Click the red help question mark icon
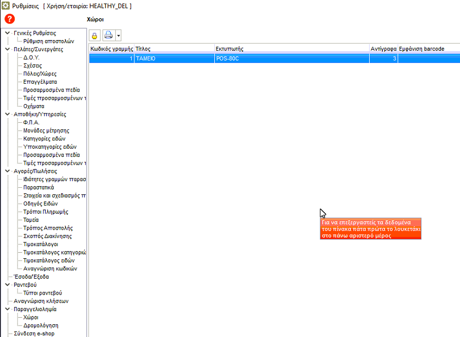Viewport: 460px width, 337px height. tap(9, 19)
